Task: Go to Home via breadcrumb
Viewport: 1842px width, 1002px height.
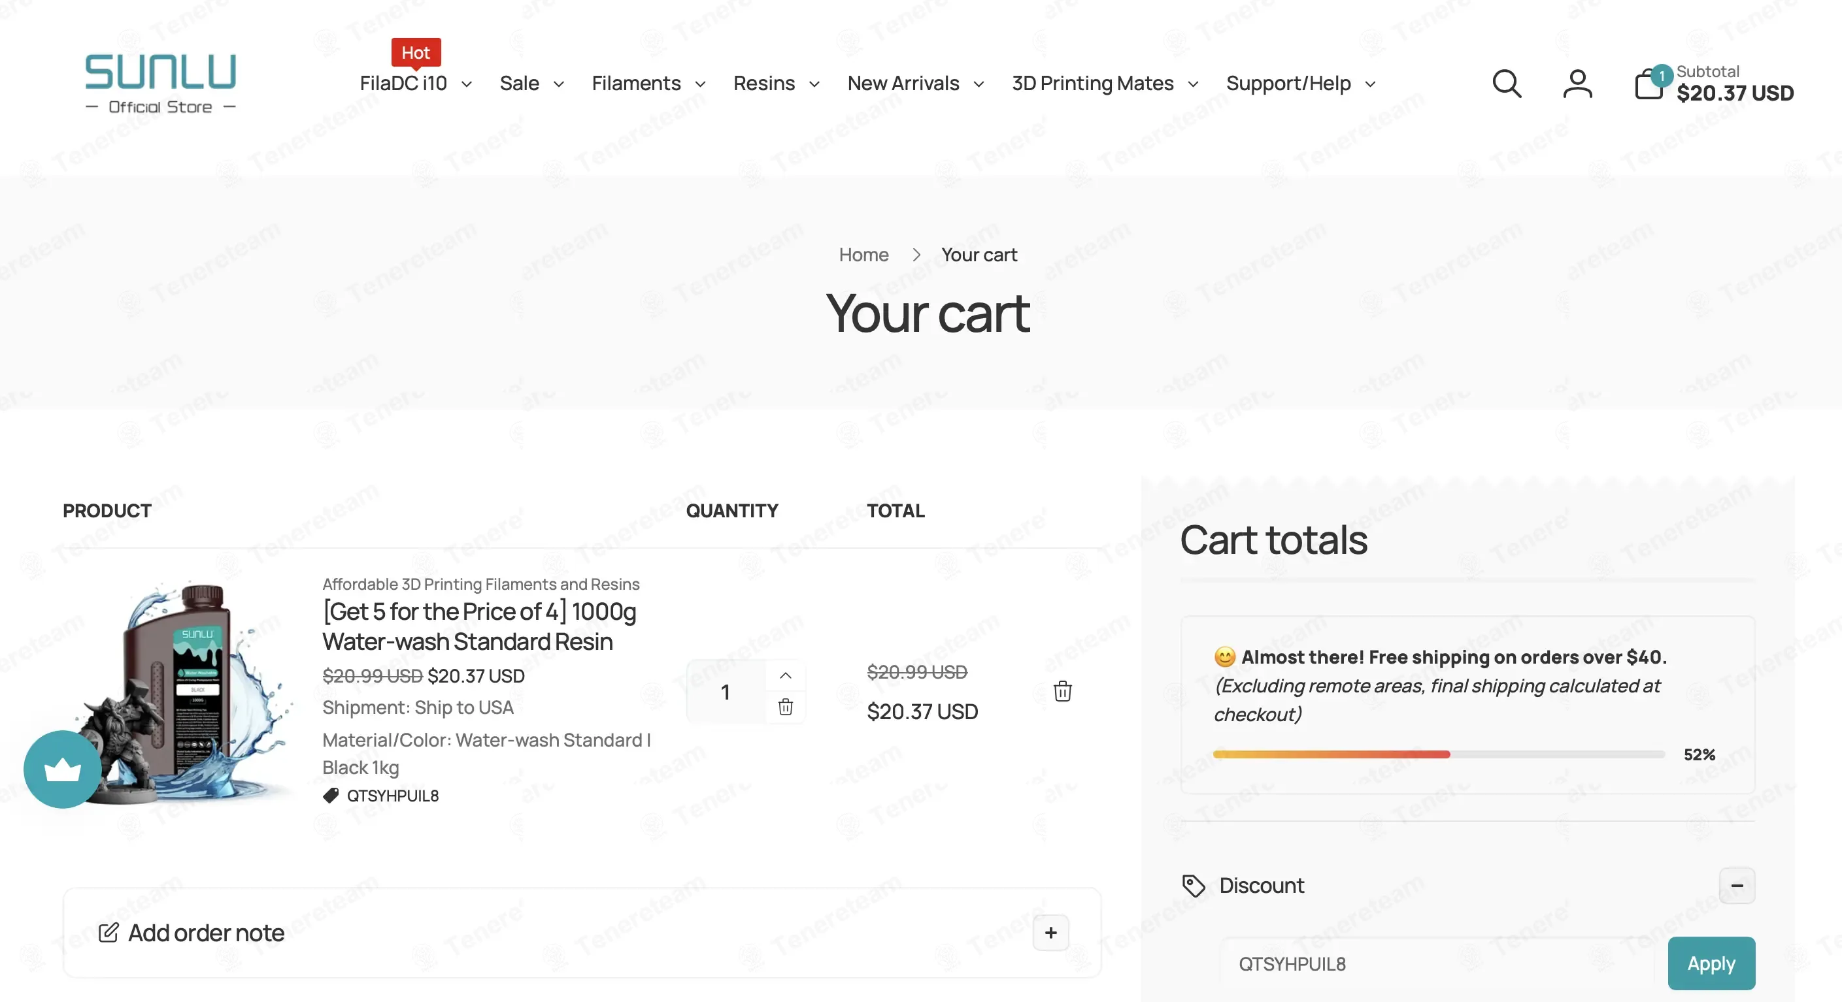Action: (x=863, y=255)
